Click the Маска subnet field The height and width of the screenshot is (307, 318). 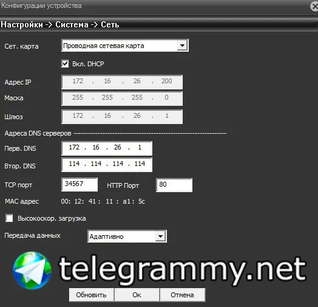(x=122, y=98)
